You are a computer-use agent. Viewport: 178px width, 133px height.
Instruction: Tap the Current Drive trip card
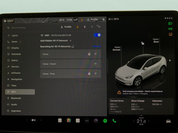(x=117, y=106)
